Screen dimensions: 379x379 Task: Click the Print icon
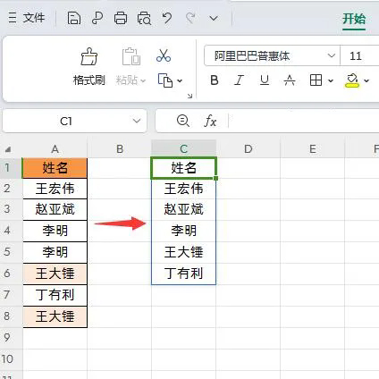121,18
